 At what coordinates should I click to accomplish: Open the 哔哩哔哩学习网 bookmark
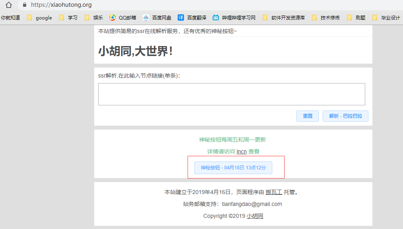(x=234, y=17)
